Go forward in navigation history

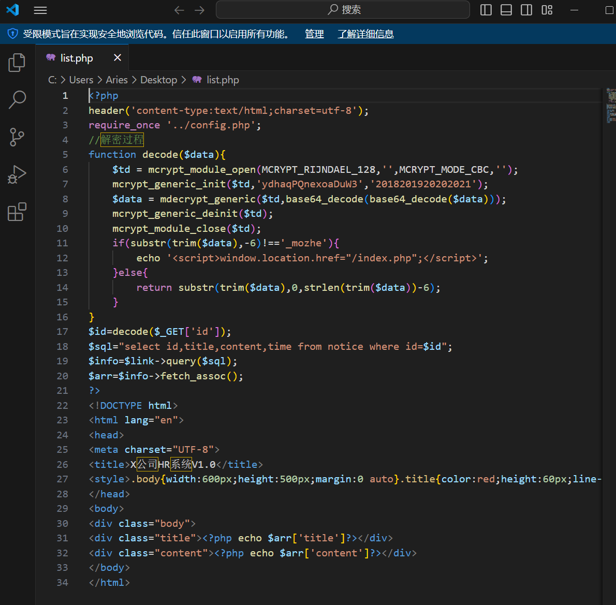coord(200,10)
